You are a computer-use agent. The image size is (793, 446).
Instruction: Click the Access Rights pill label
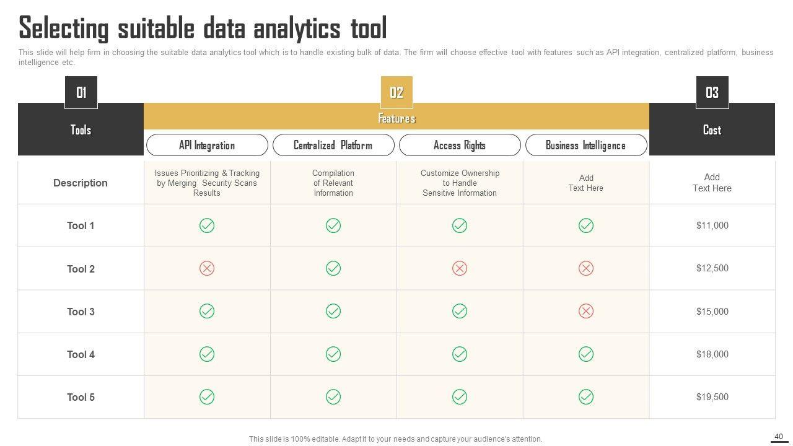click(x=460, y=146)
